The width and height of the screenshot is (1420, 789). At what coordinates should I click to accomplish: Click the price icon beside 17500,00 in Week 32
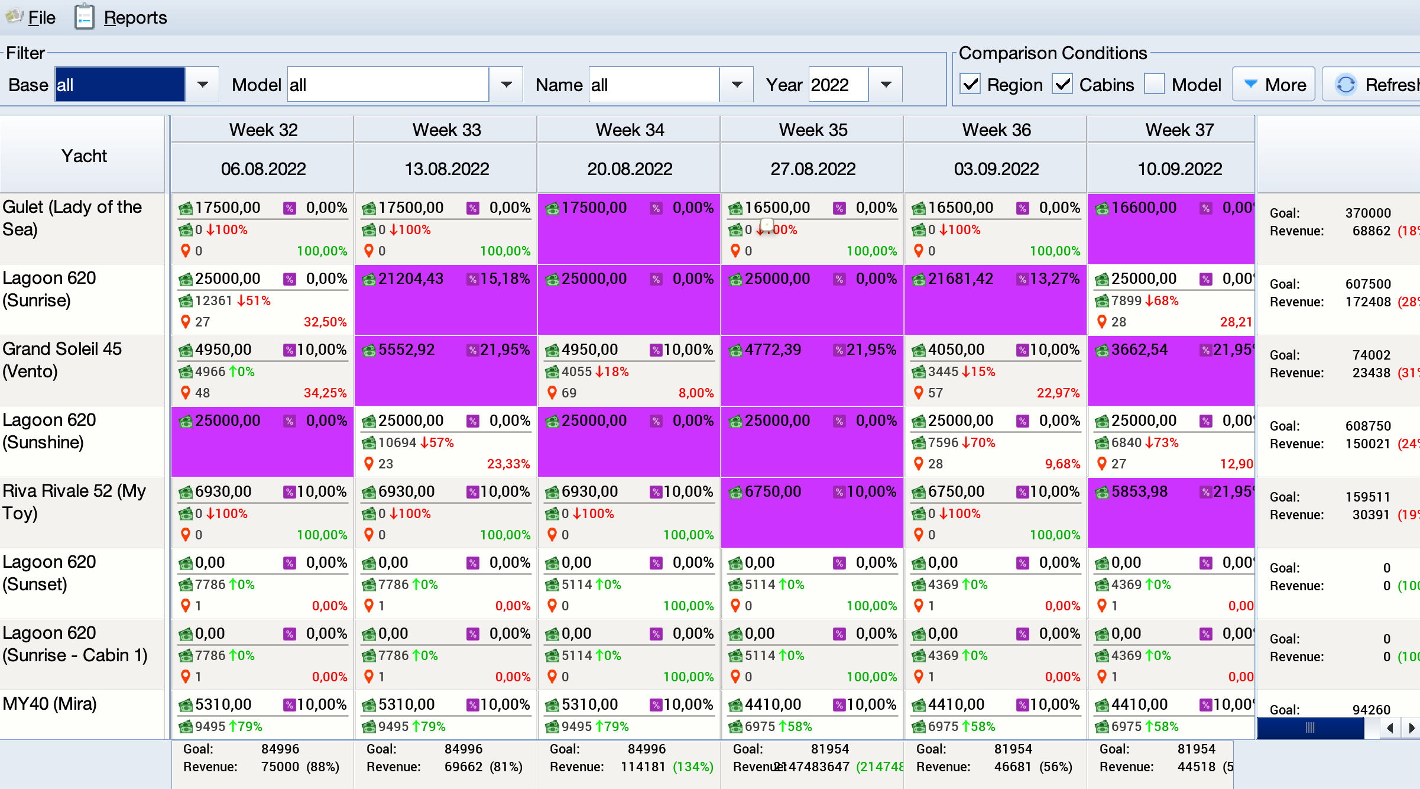click(186, 208)
